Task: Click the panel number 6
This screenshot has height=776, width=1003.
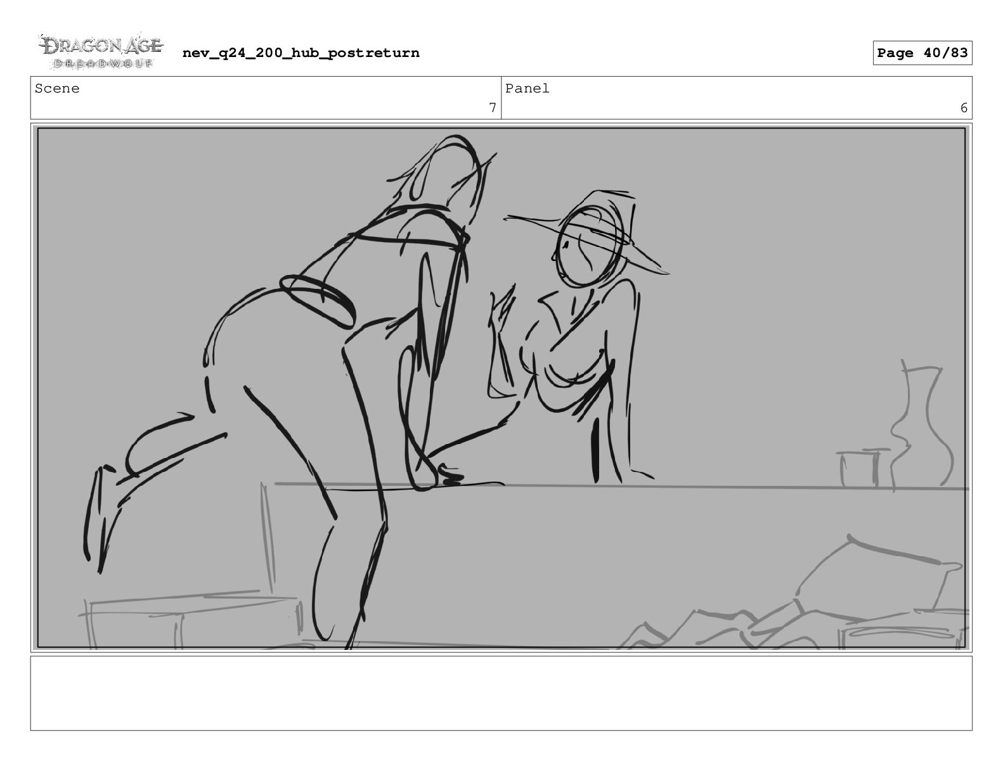Action: (964, 108)
